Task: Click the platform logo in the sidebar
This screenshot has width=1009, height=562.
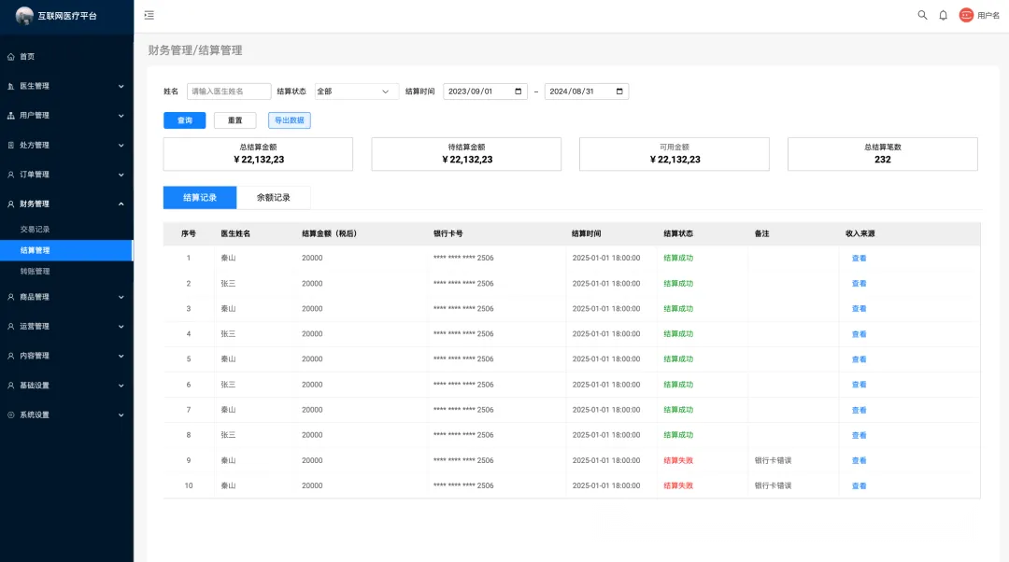Action: (x=24, y=15)
